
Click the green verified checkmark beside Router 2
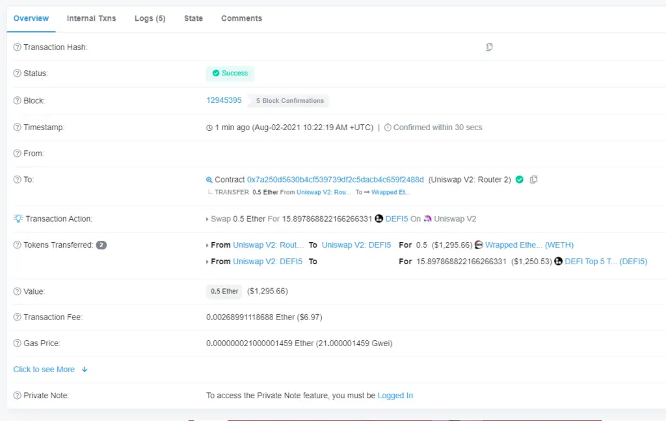point(520,180)
